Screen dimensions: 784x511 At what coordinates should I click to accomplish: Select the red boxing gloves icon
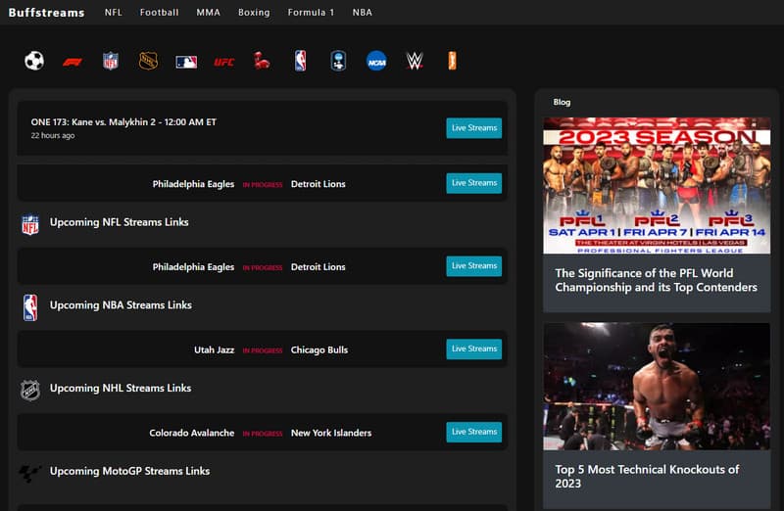point(262,61)
